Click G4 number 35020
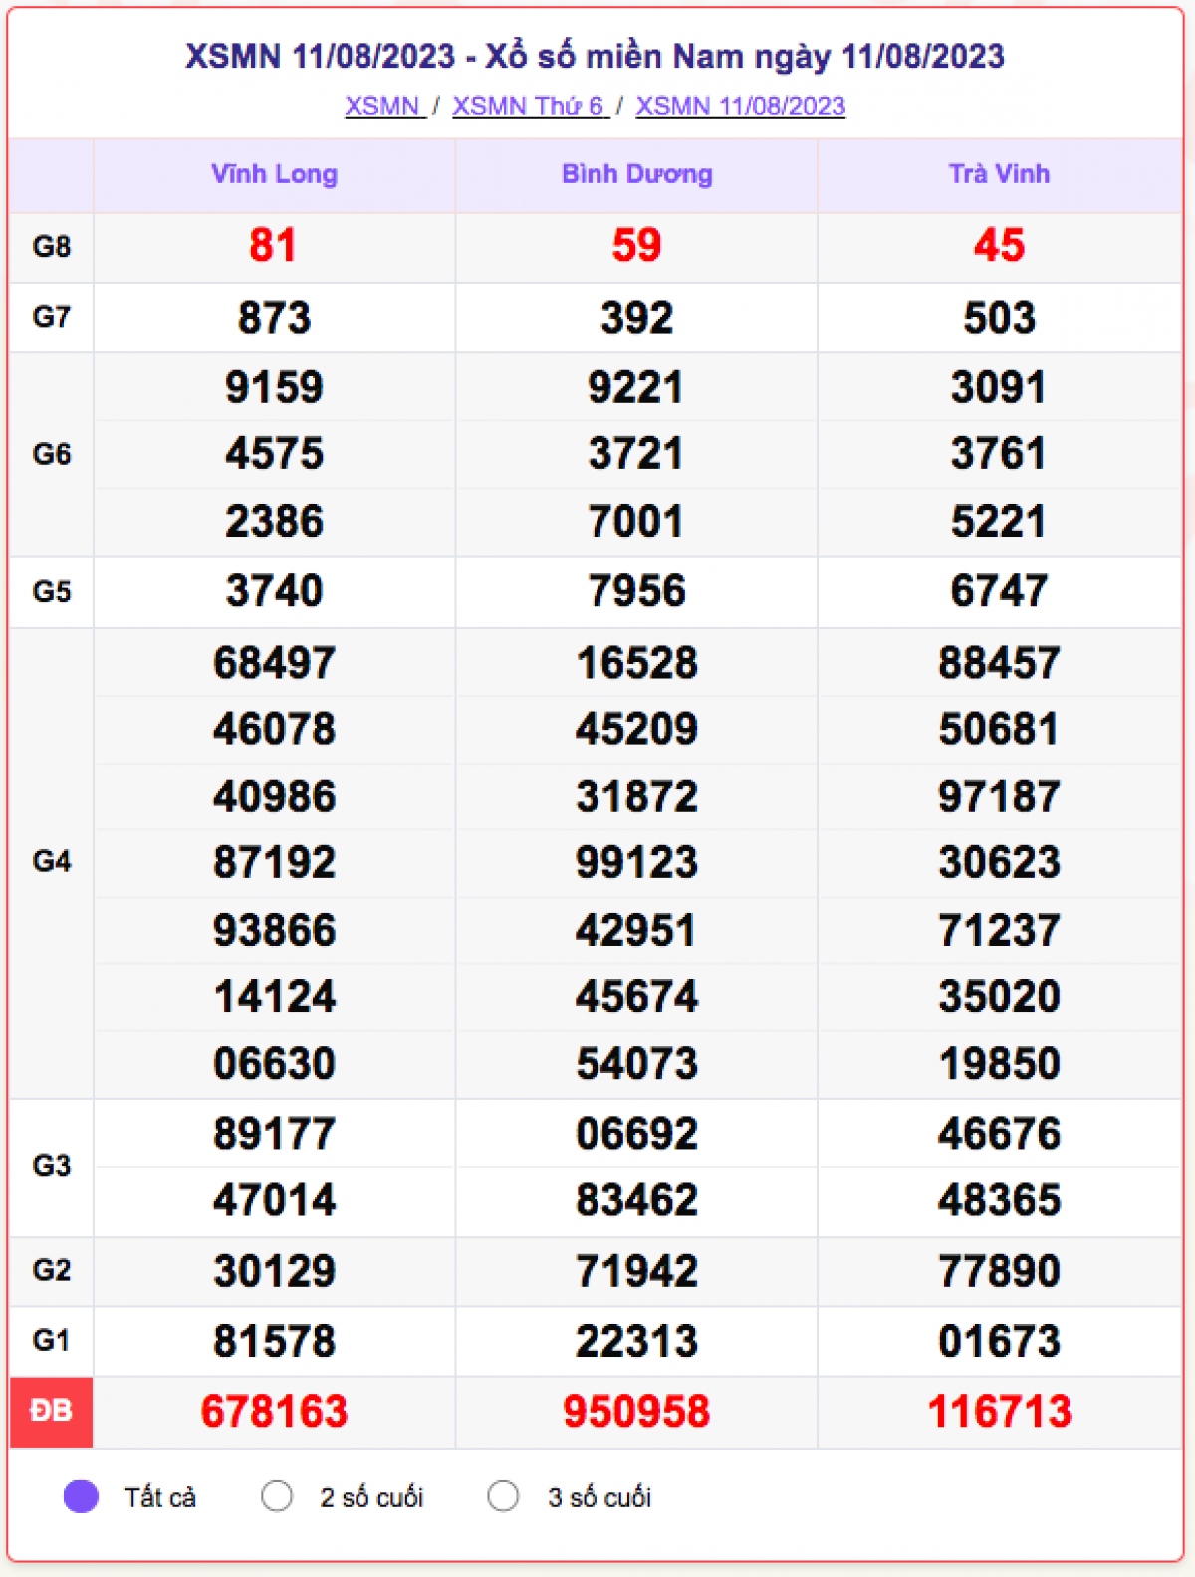The width and height of the screenshot is (1195, 1577). [1000, 996]
